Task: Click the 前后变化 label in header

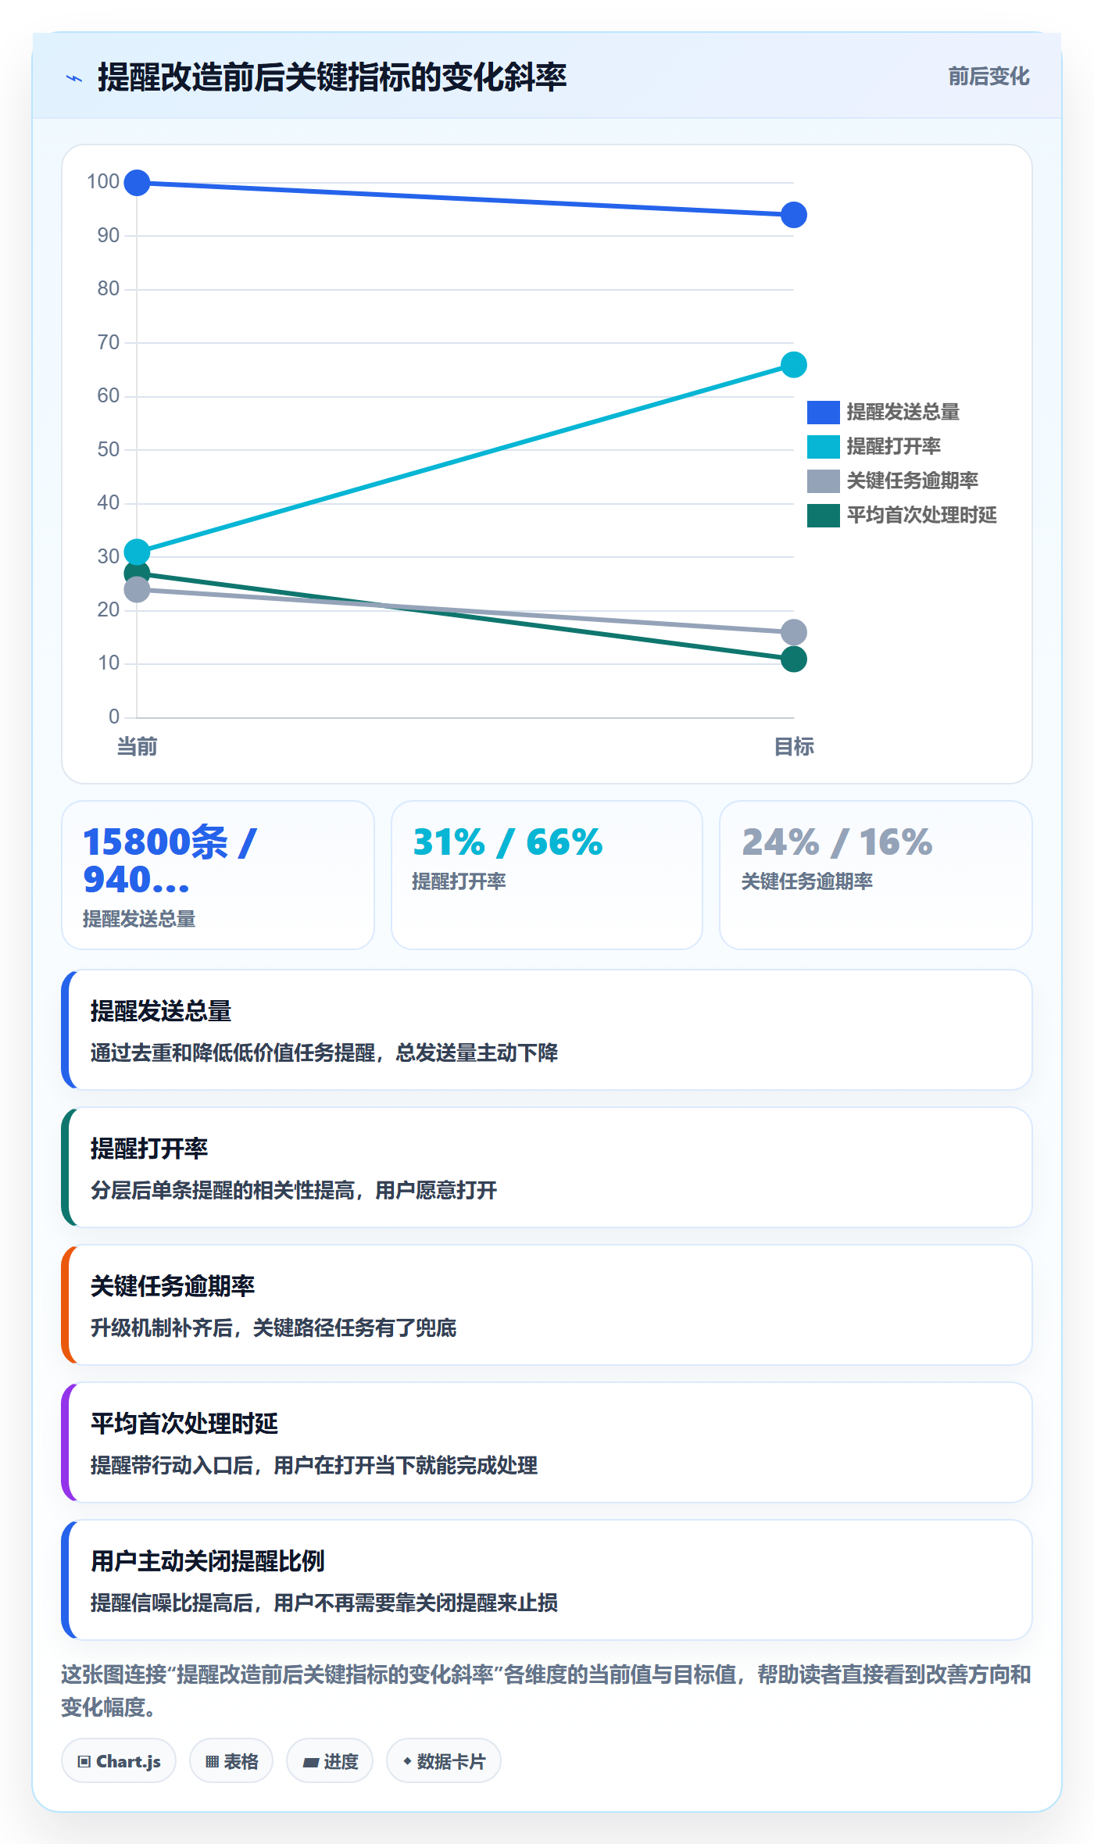Action: [x=989, y=77]
